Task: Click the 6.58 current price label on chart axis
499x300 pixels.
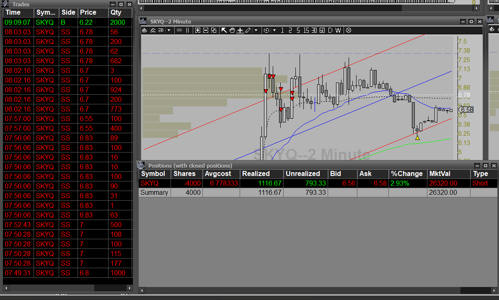Action: (x=467, y=110)
